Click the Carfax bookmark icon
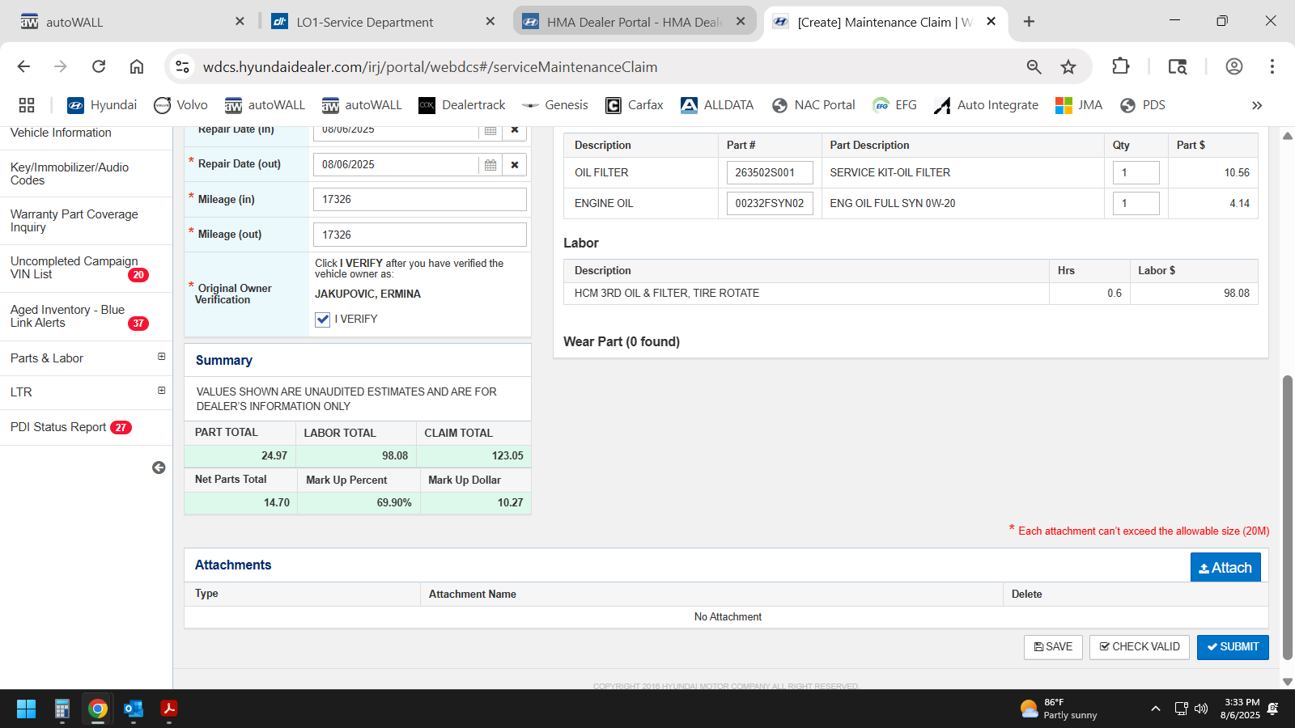The height and width of the screenshot is (728, 1295). point(614,105)
